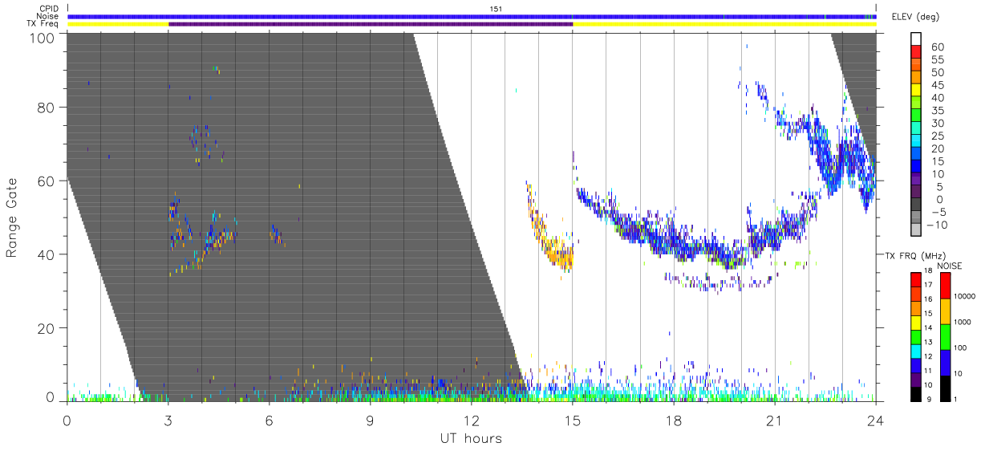Click the 60 tick on the Range Gate axis

44,181
